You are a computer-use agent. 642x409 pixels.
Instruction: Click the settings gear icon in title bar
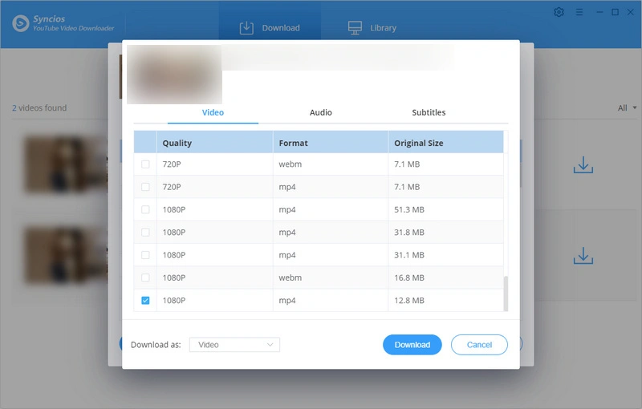pos(559,12)
